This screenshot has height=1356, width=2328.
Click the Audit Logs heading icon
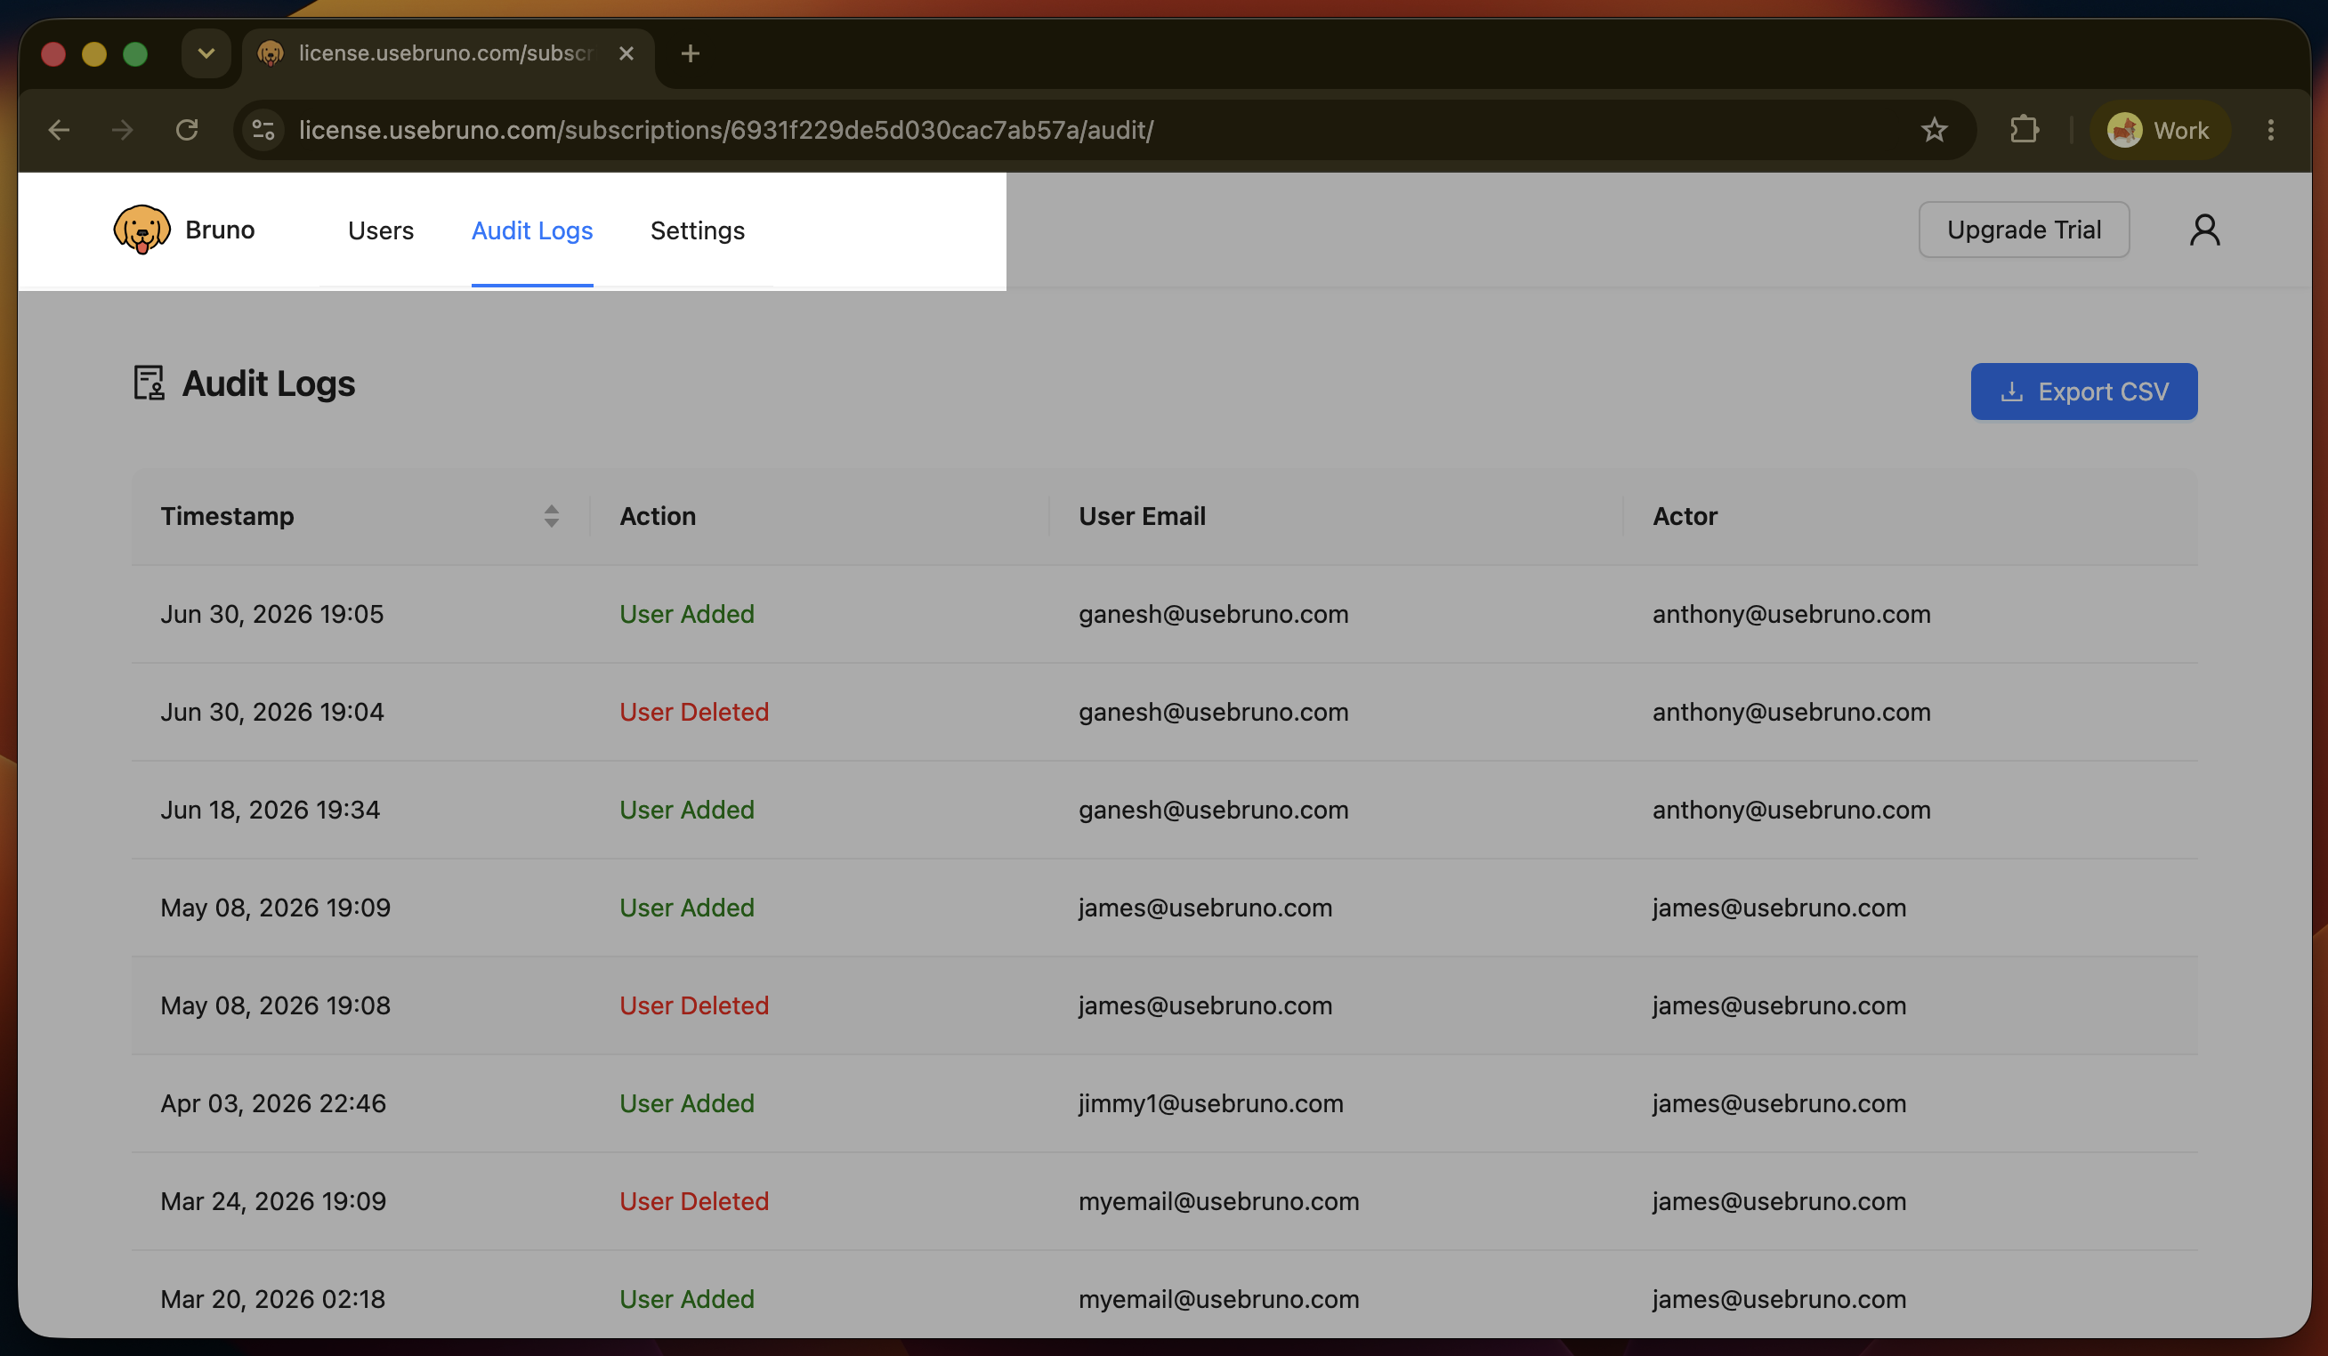click(x=149, y=383)
